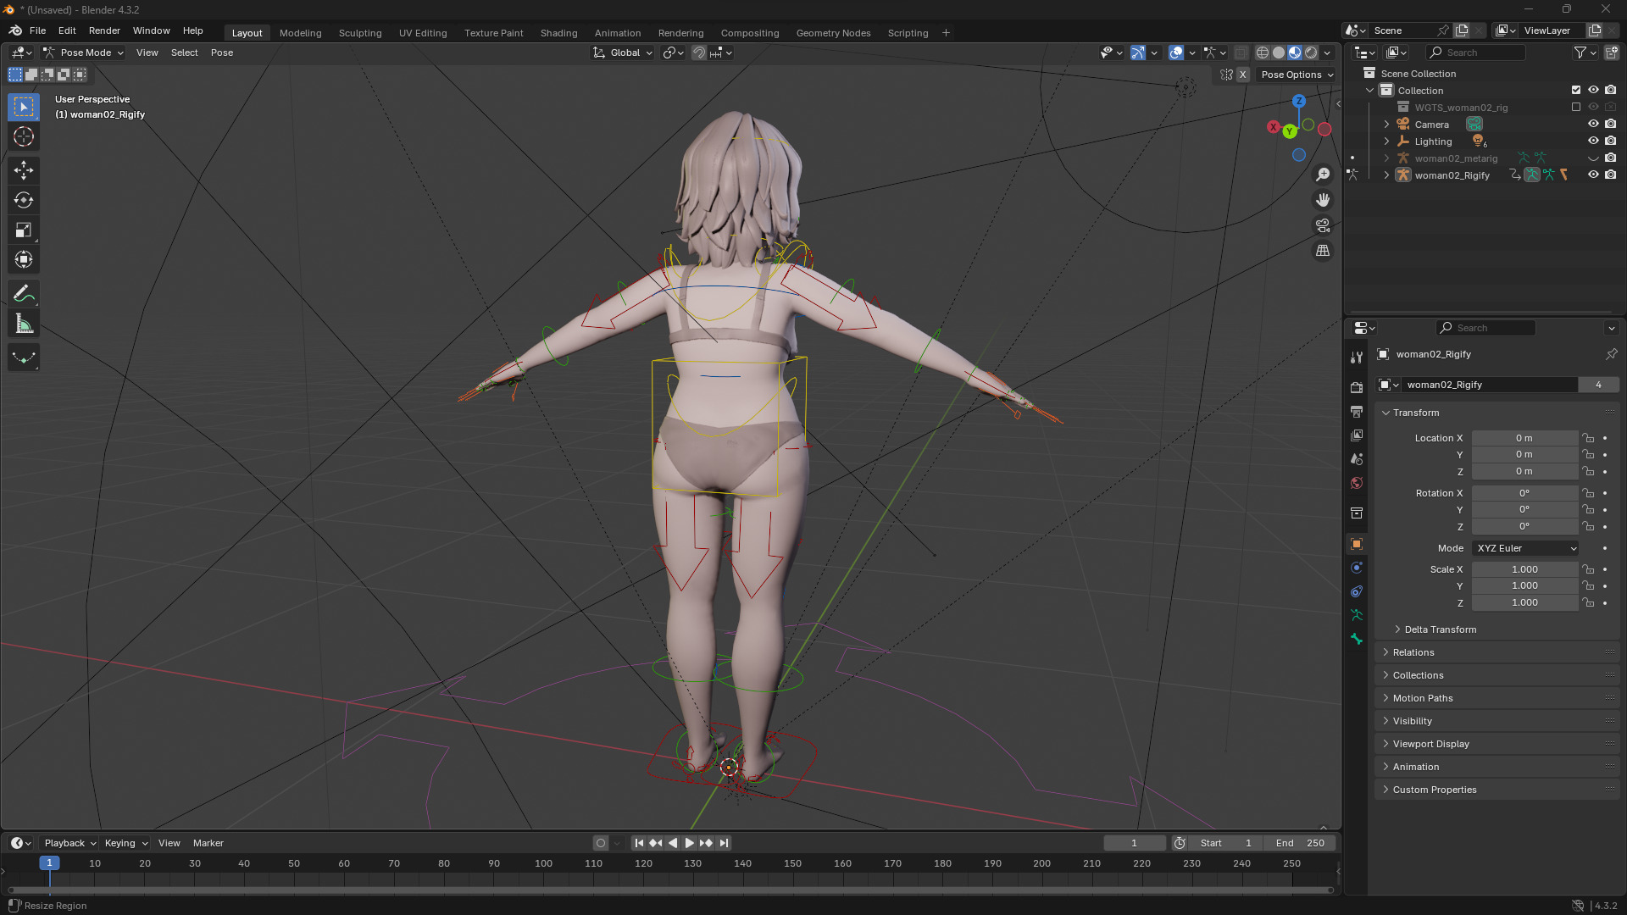Open Object Data armature properties tab
The image size is (1627, 915).
point(1357,615)
